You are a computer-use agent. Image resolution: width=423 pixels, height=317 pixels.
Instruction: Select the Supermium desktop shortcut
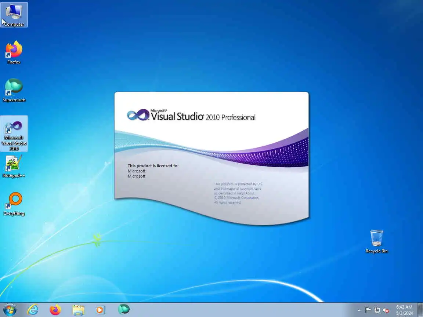(14, 90)
